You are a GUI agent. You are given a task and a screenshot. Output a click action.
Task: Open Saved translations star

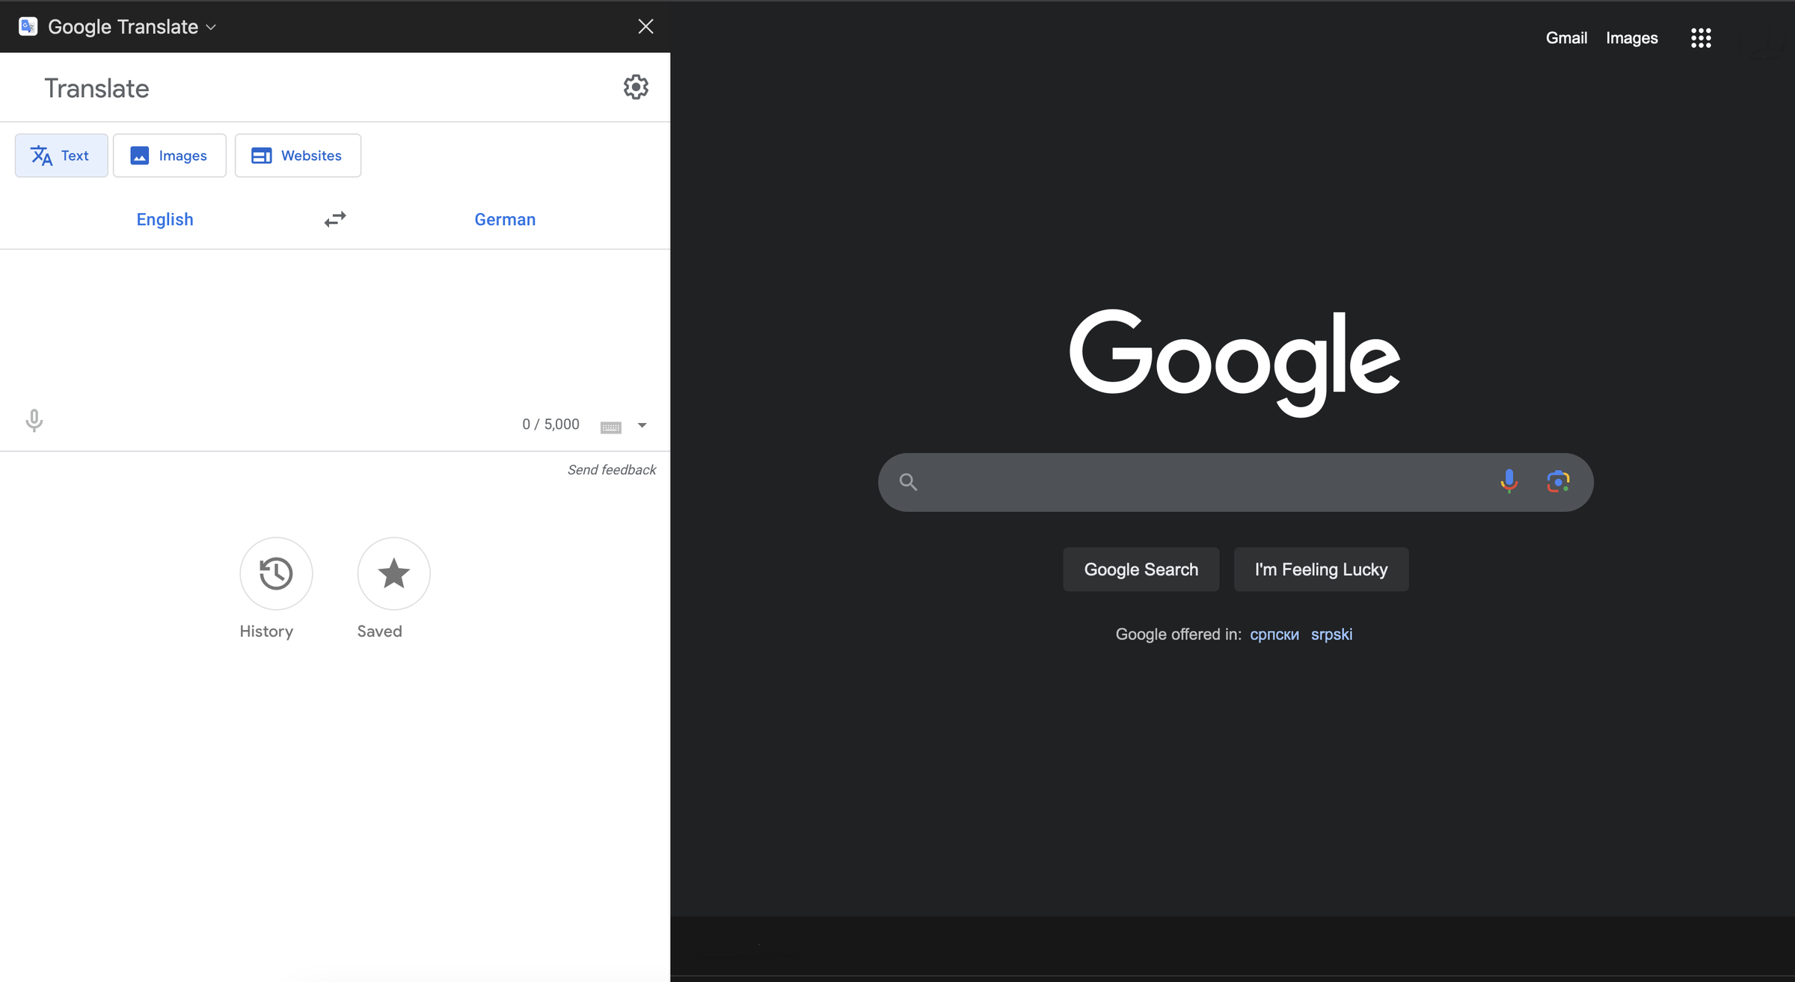click(394, 574)
